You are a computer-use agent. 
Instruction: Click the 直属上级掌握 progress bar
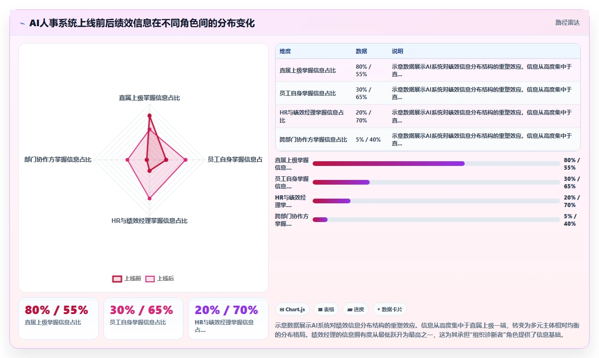coord(436,164)
